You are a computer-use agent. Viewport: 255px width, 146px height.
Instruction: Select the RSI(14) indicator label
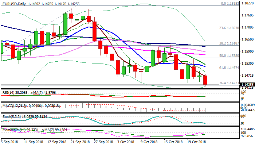click(9, 93)
